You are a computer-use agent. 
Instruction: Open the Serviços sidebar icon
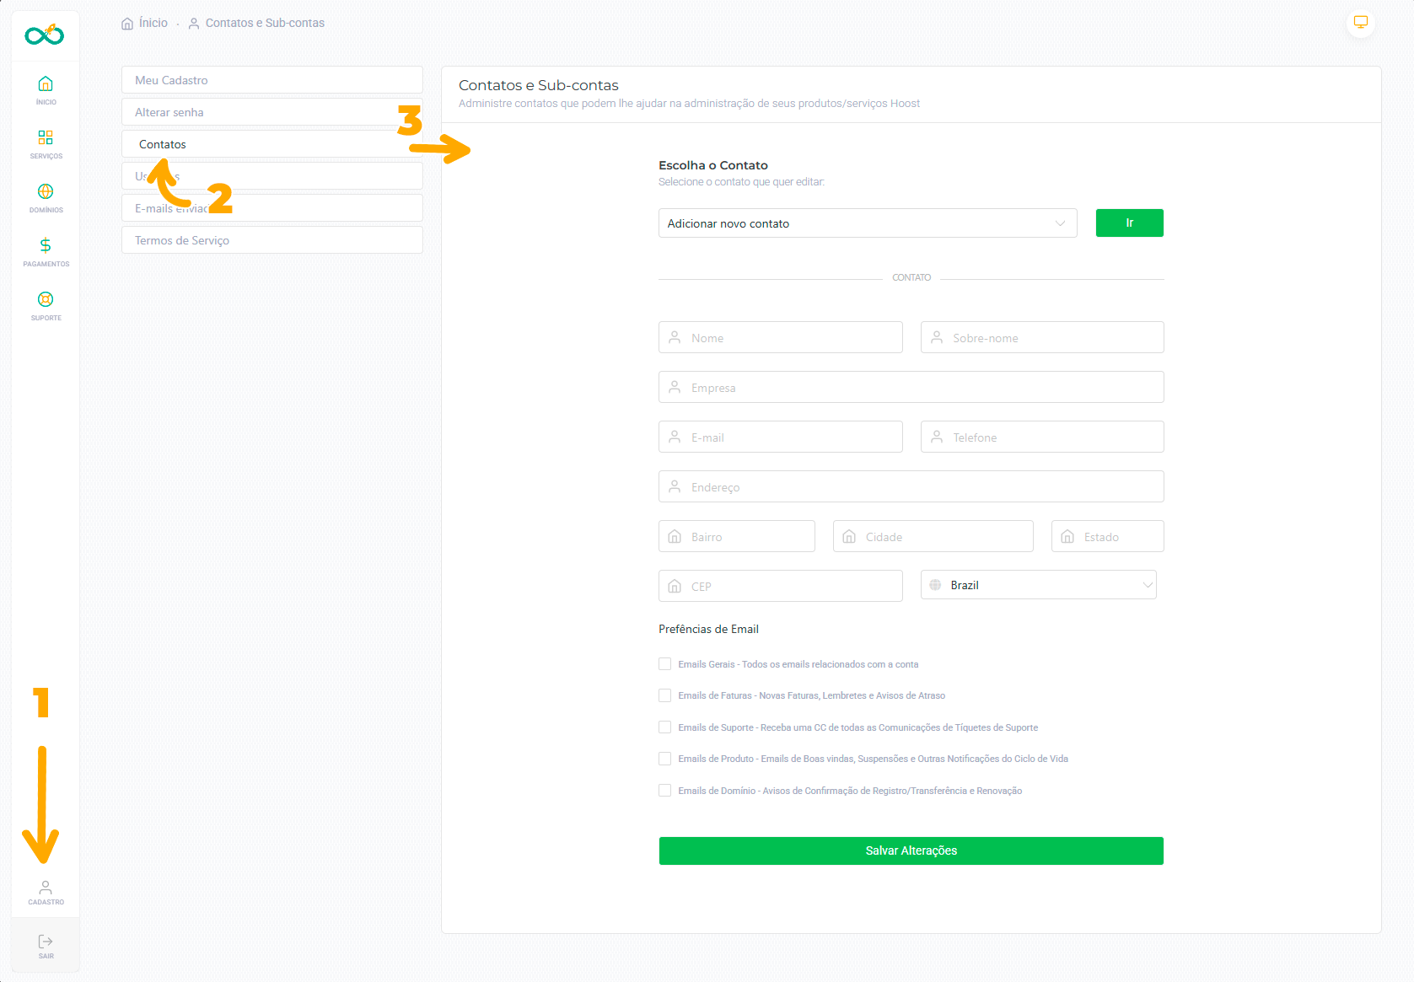(x=46, y=138)
